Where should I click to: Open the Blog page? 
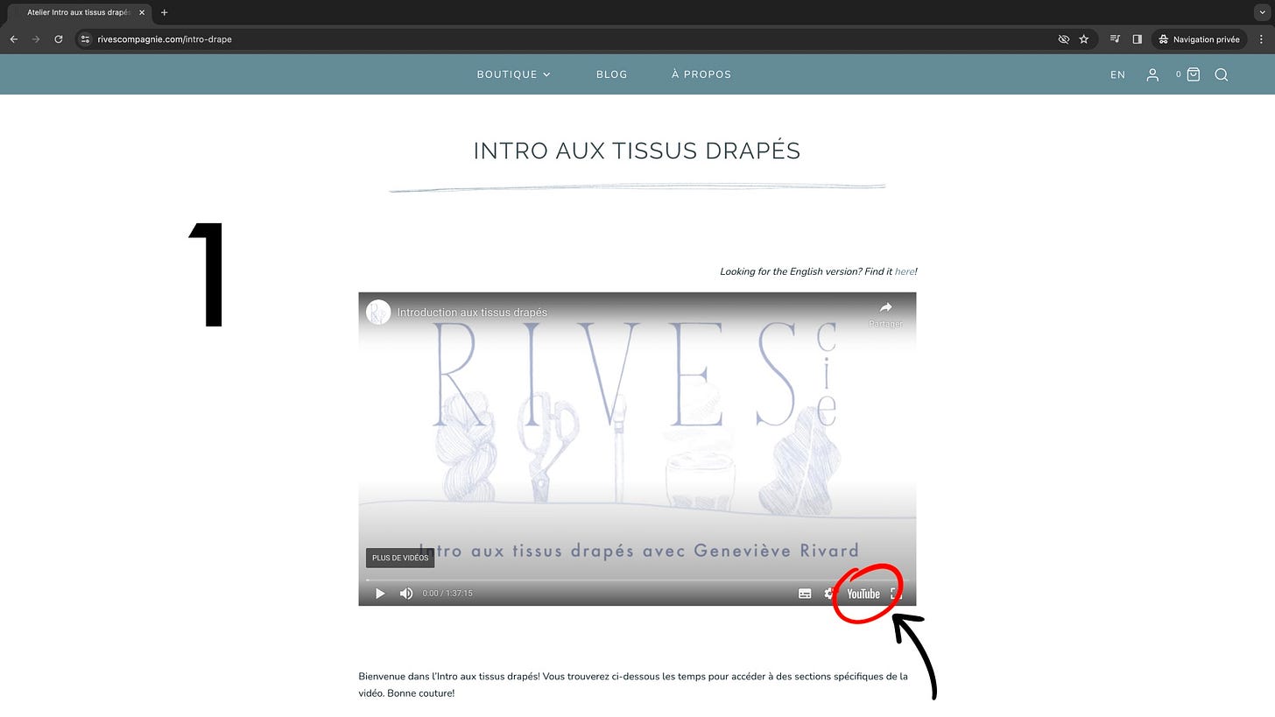(612, 74)
